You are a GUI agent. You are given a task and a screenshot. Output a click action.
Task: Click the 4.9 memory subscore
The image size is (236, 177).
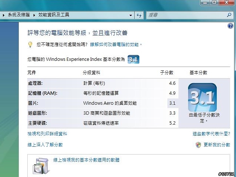click(x=172, y=93)
